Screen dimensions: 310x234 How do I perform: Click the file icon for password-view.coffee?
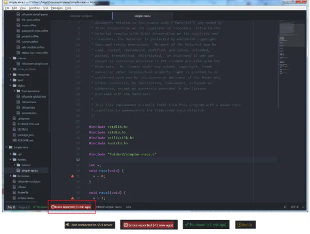pyautogui.click(x=18, y=31)
